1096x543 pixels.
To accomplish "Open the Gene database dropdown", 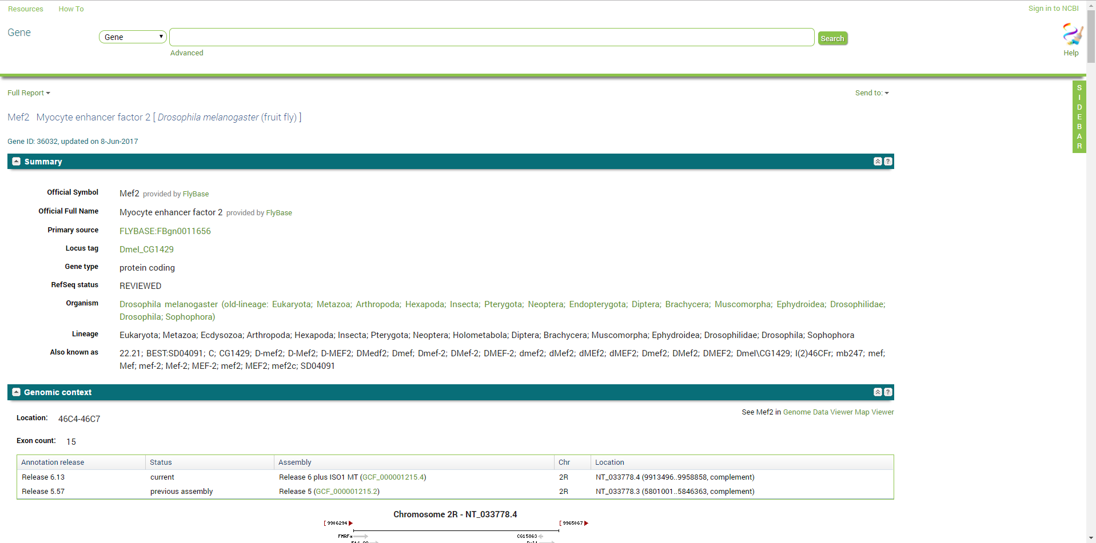I will click(133, 37).
